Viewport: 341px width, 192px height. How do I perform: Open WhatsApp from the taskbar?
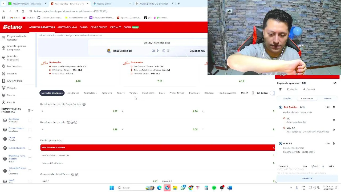(183, 188)
